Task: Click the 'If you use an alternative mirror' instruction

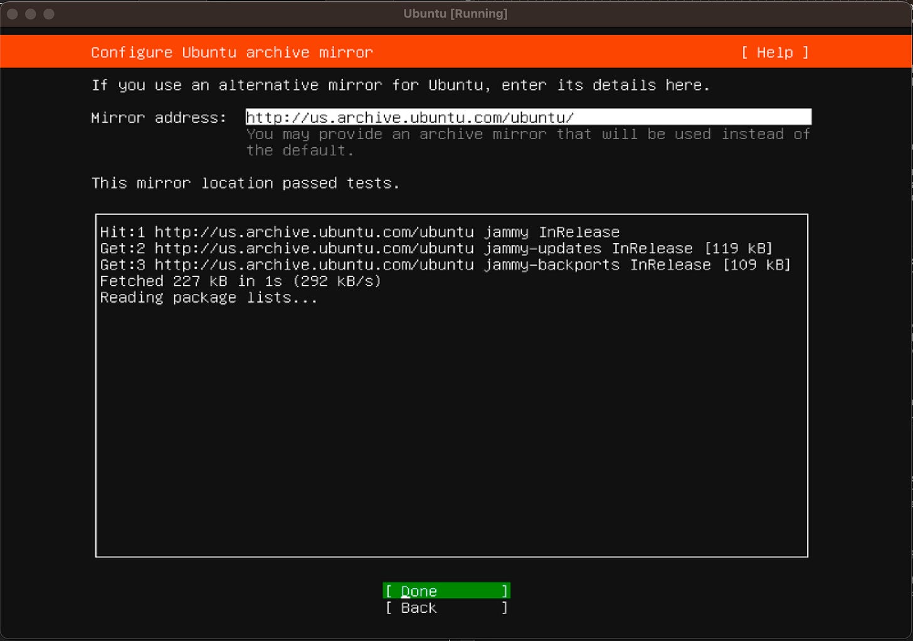Action: point(401,85)
